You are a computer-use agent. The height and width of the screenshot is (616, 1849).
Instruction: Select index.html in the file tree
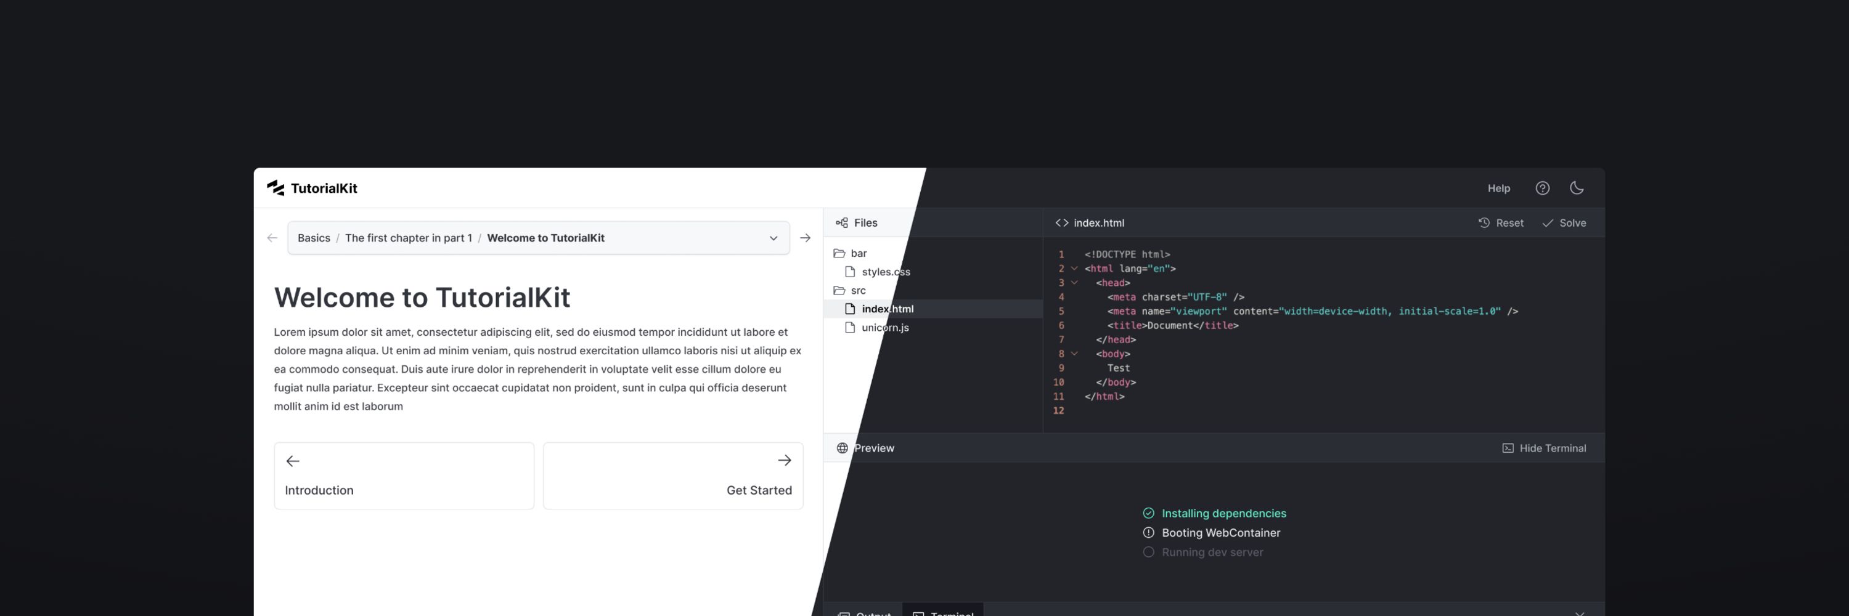coord(933,309)
